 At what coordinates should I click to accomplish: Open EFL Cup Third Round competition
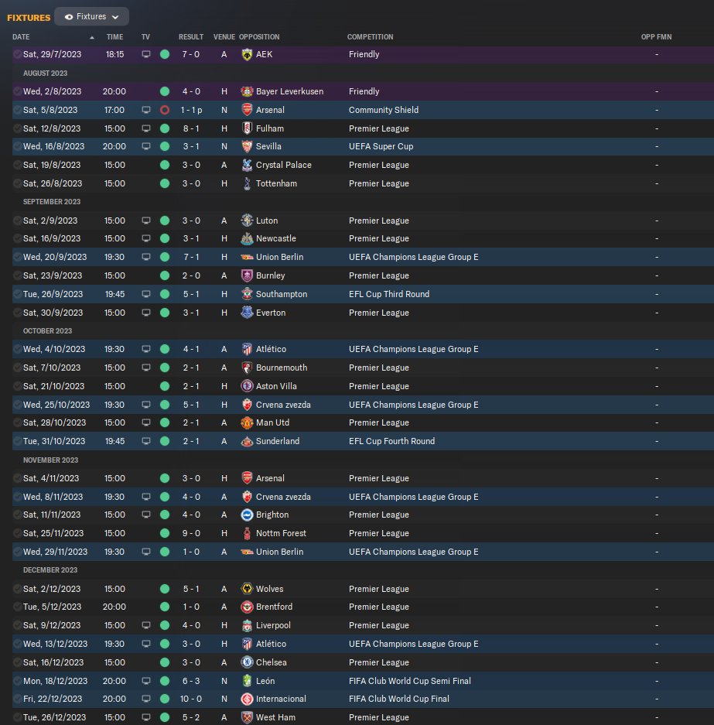pyautogui.click(x=388, y=294)
